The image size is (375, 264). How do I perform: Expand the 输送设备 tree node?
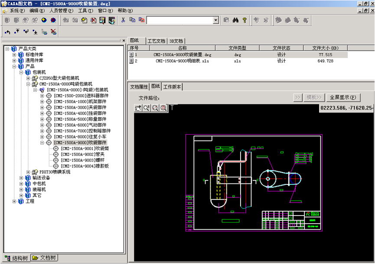tap(21, 177)
